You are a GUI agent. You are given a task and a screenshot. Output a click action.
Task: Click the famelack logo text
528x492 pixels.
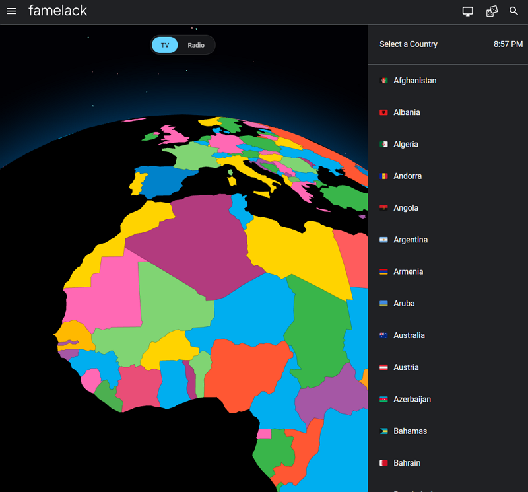[x=57, y=11]
